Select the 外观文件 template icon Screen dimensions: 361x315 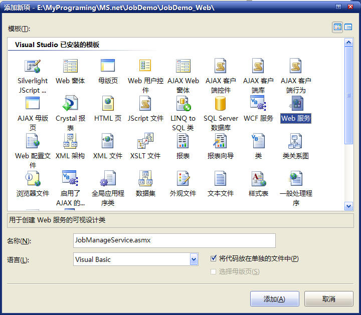(184, 178)
